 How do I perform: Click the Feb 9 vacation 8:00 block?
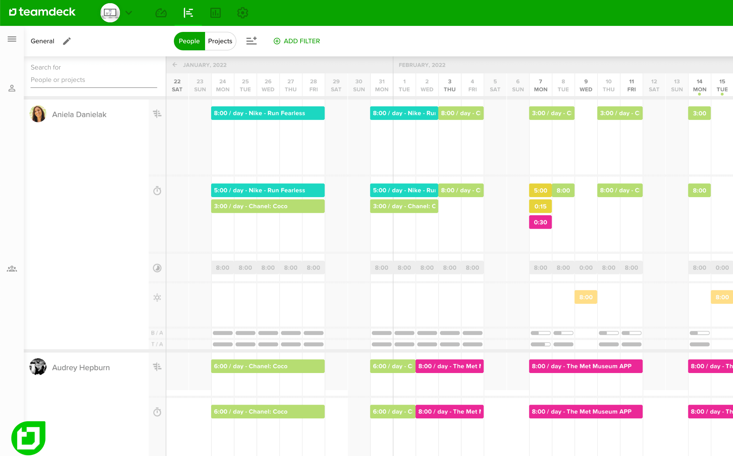click(586, 297)
